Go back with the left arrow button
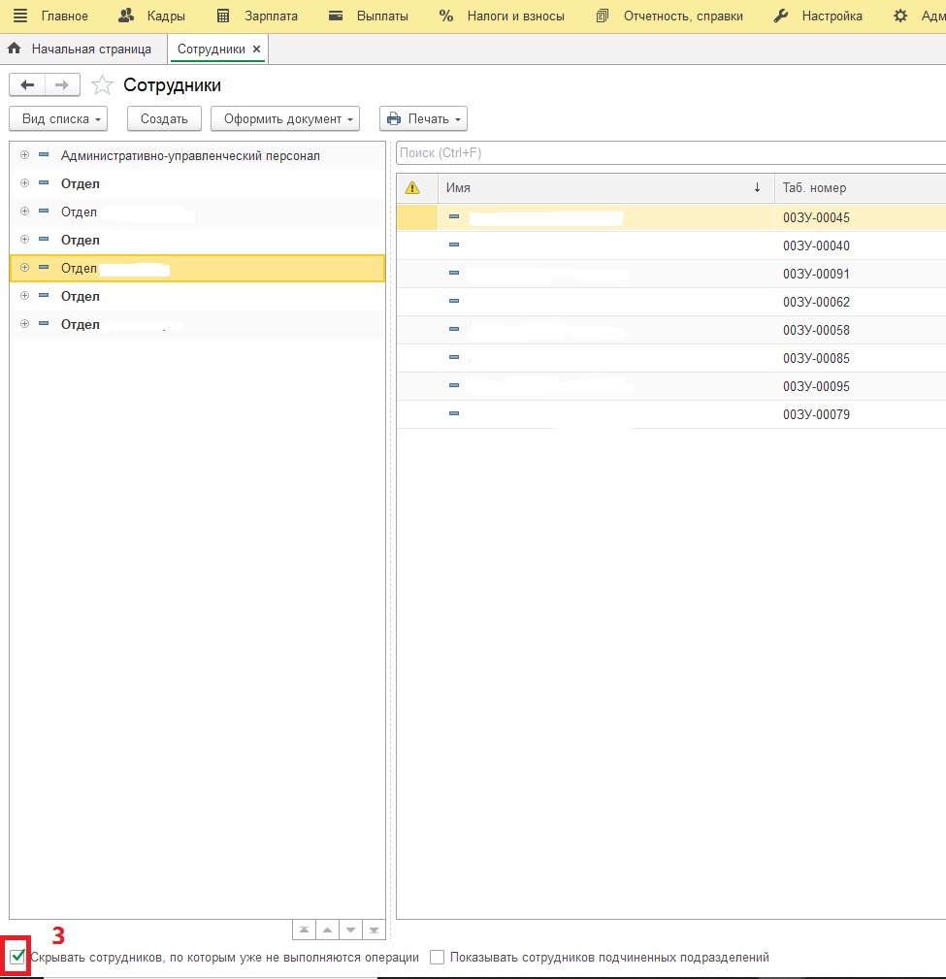This screenshot has height=979, width=946. tap(27, 85)
